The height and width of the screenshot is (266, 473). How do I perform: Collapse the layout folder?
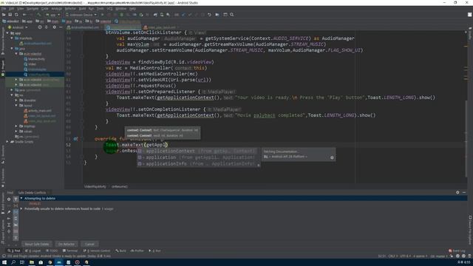(x=16, y=105)
